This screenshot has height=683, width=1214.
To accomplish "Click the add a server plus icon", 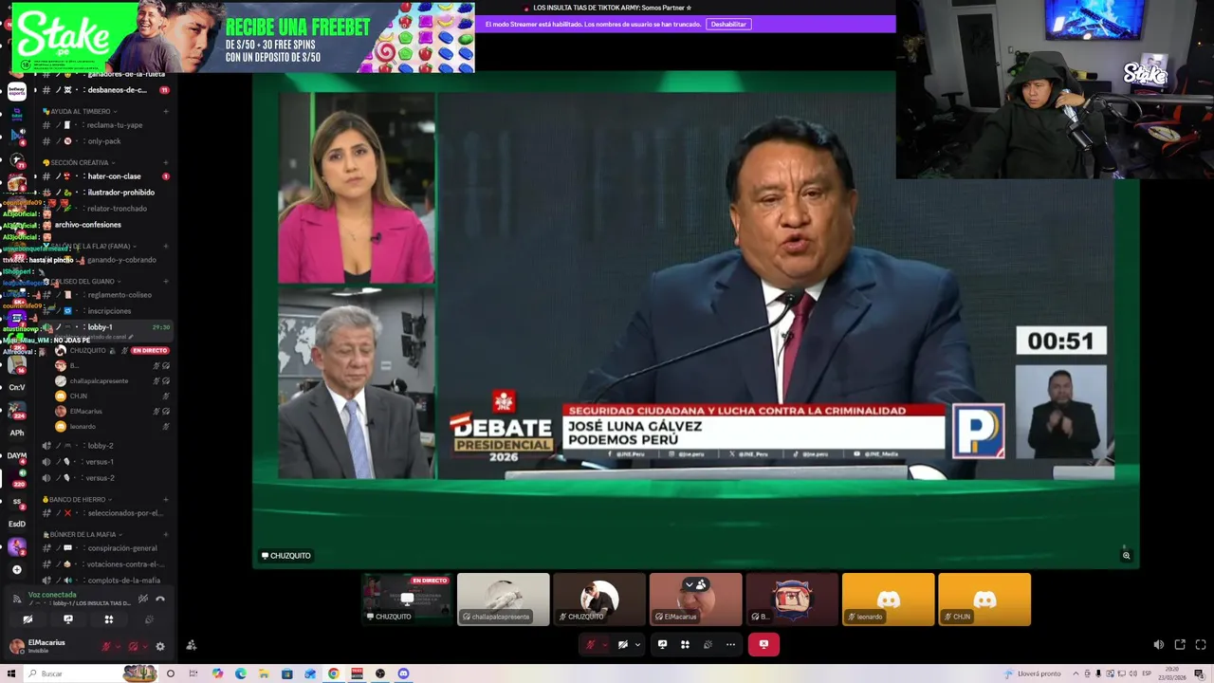I will (16, 570).
